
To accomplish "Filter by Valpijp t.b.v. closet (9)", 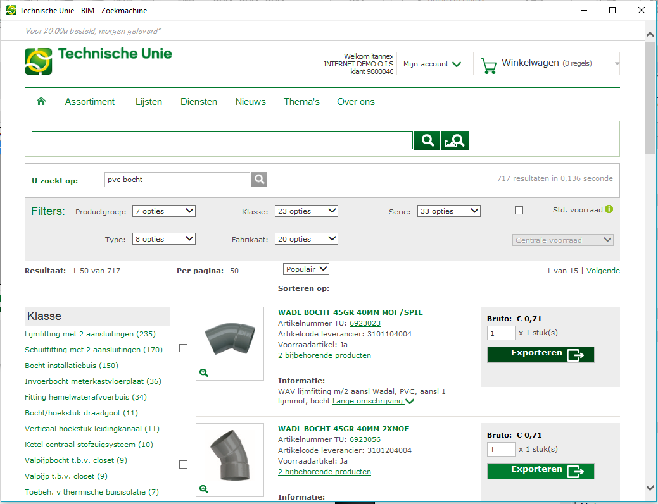I will [66, 476].
